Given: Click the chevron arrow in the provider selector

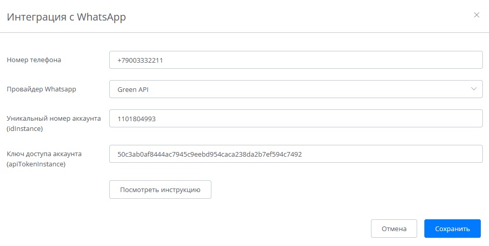Looking at the screenshot, I should 474,89.
